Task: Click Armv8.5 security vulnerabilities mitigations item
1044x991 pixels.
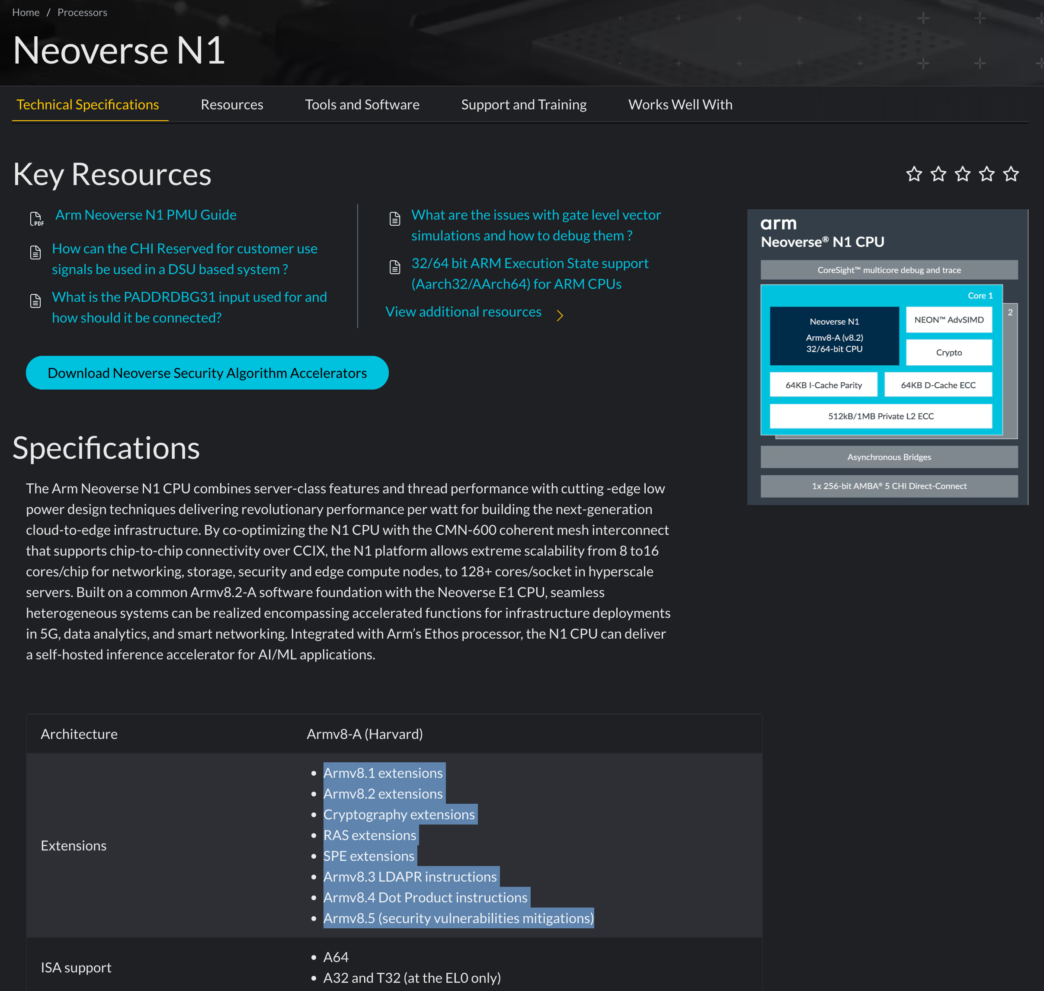Action: 458,918
